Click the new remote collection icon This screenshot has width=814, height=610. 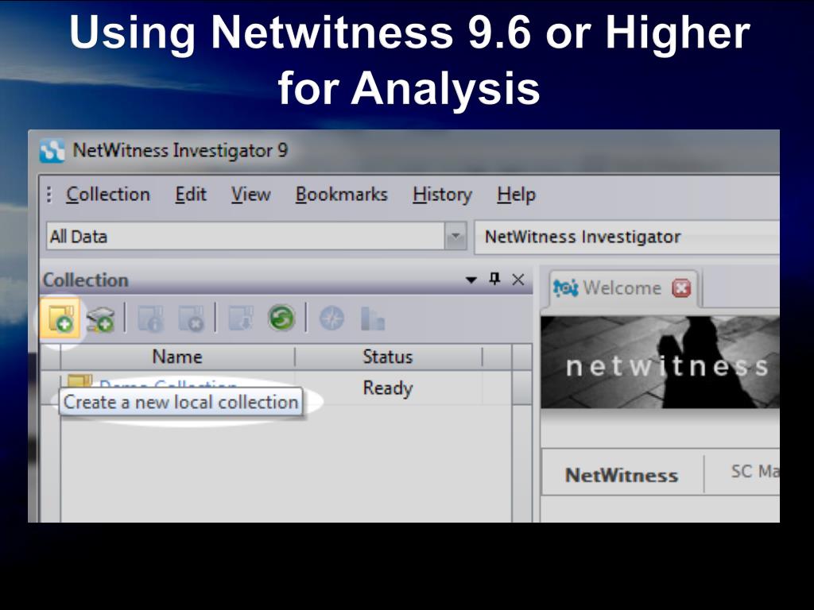click(100, 318)
